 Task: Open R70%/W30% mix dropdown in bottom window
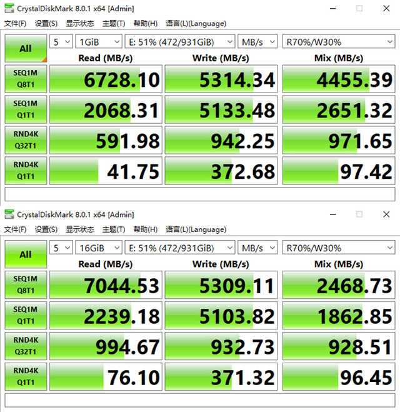point(339,248)
